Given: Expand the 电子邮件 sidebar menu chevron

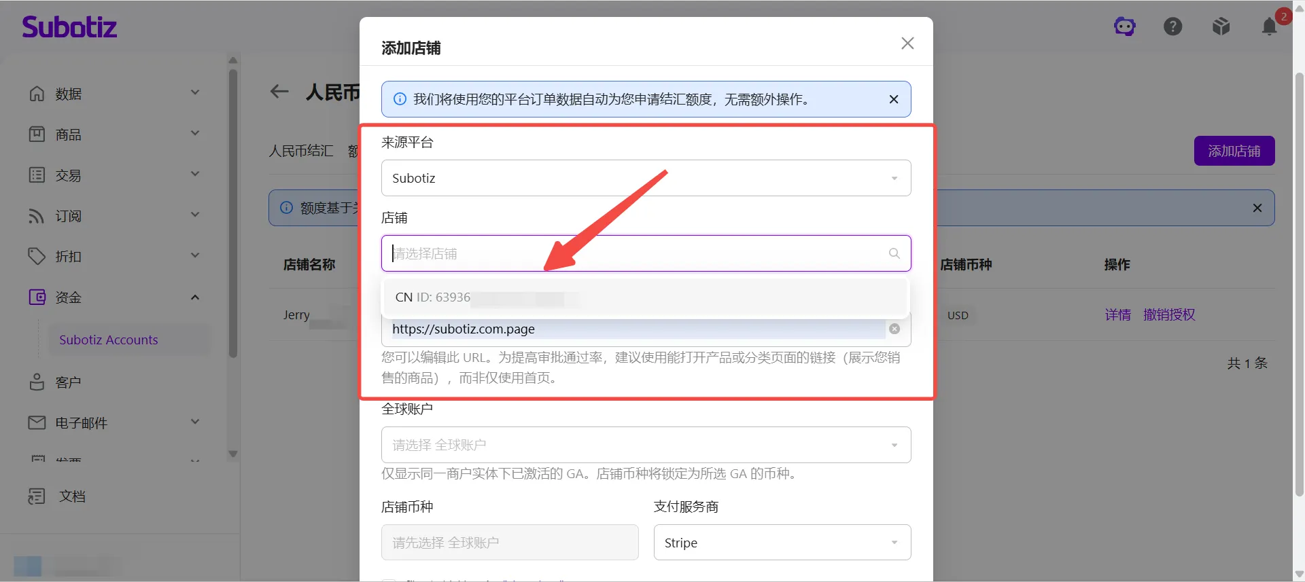Looking at the screenshot, I should [195, 422].
